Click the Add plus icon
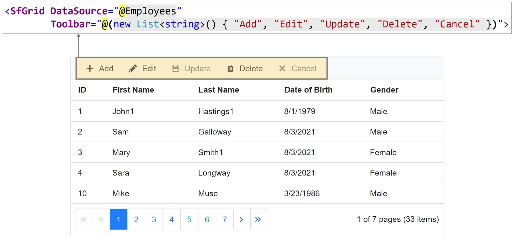Viewport: 513px width, 237px height. [90, 68]
